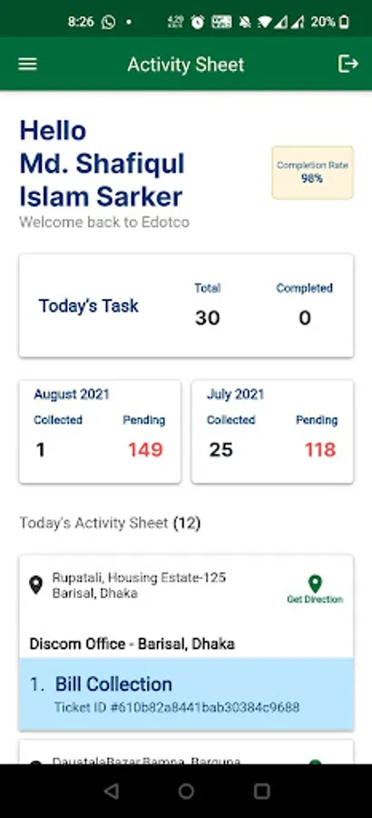Open the hamburger navigation menu
372x818 pixels.
(x=27, y=65)
